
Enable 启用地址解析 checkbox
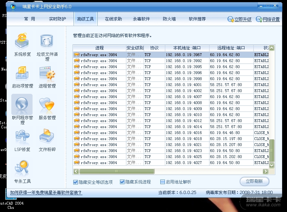(162, 182)
